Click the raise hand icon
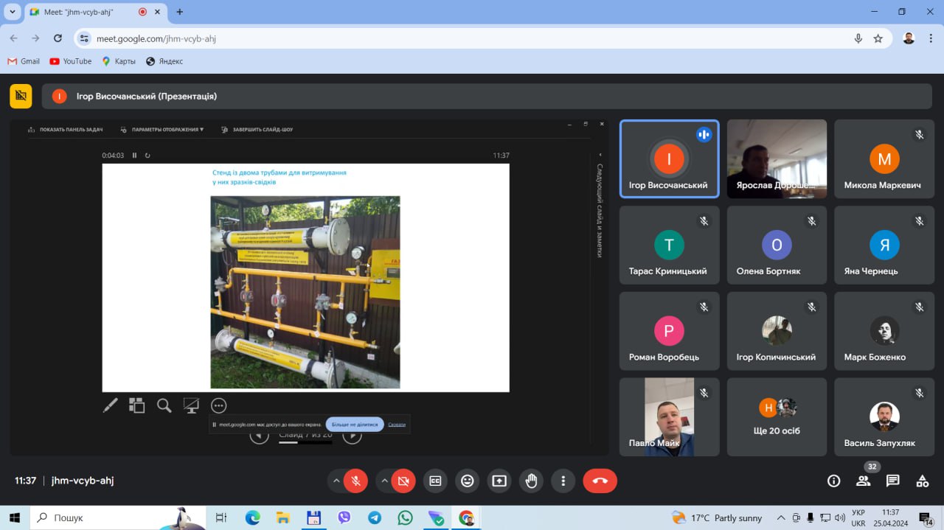 (x=531, y=481)
